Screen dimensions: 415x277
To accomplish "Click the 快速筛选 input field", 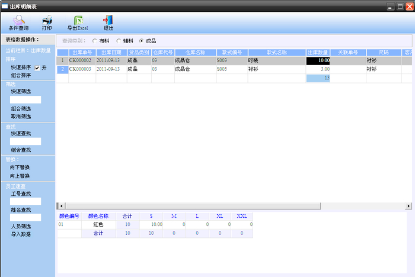I will point(25,100).
